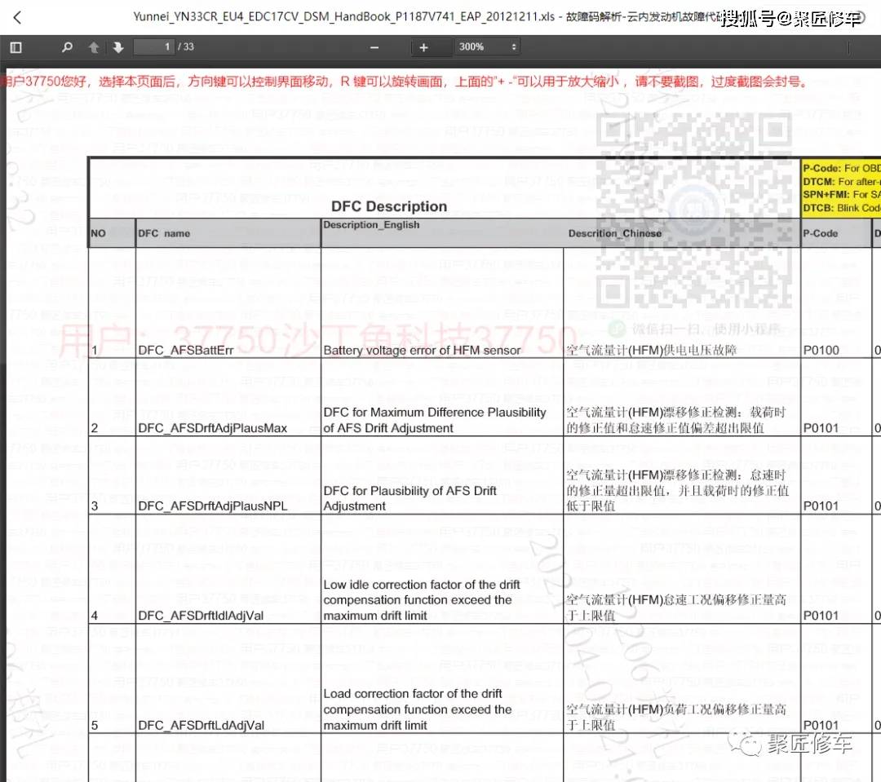Screen dimensions: 881x782
Task: Select the DFC_AFSDrftAdjPlausNPL cell
Action: click(x=212, y=506)
